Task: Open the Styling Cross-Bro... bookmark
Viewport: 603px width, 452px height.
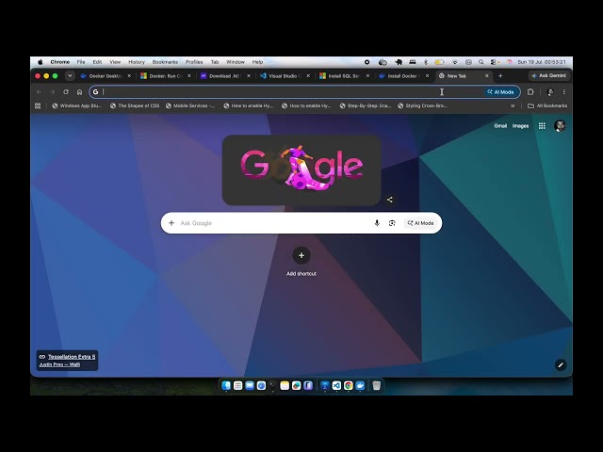Action: [x=422, y=105]
